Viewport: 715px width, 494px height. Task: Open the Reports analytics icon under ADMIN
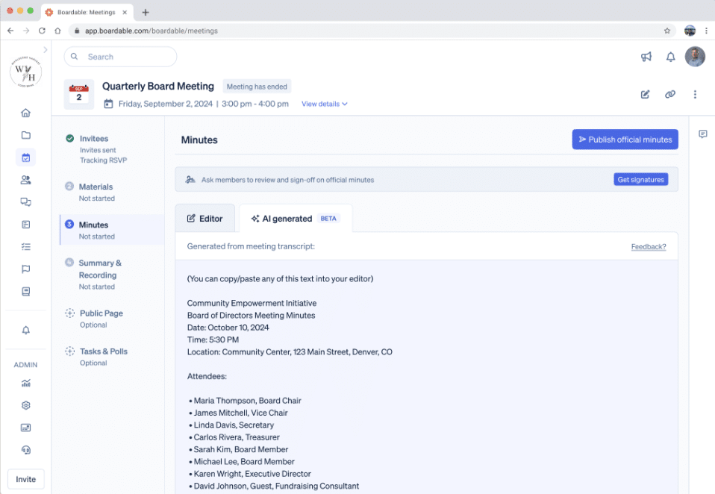(x=25, y=383)
